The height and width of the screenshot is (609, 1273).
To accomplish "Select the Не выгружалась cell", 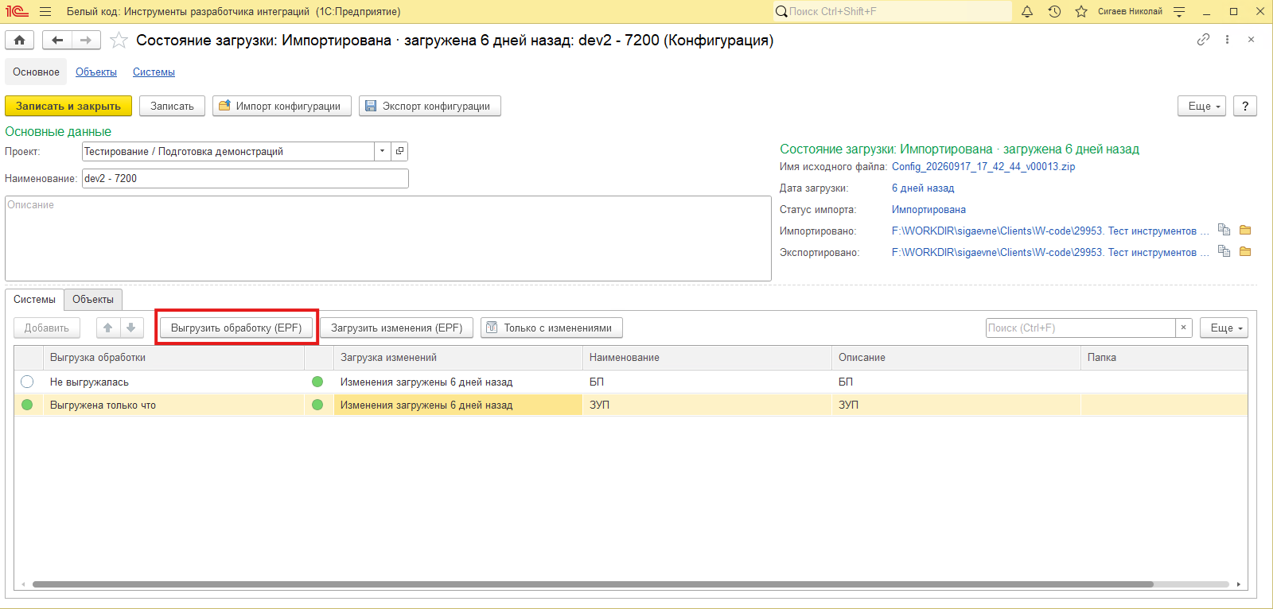I will (174, 382).
